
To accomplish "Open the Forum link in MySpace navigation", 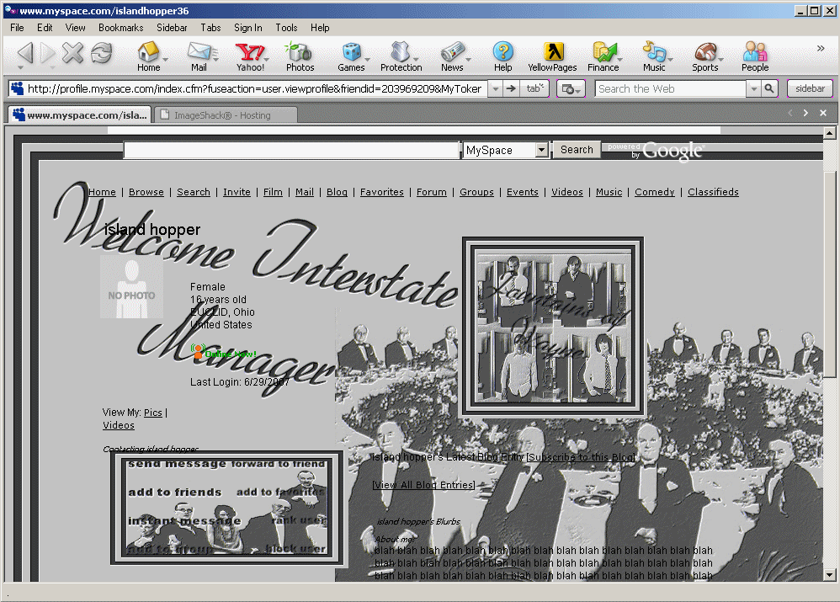I will 432,192.
